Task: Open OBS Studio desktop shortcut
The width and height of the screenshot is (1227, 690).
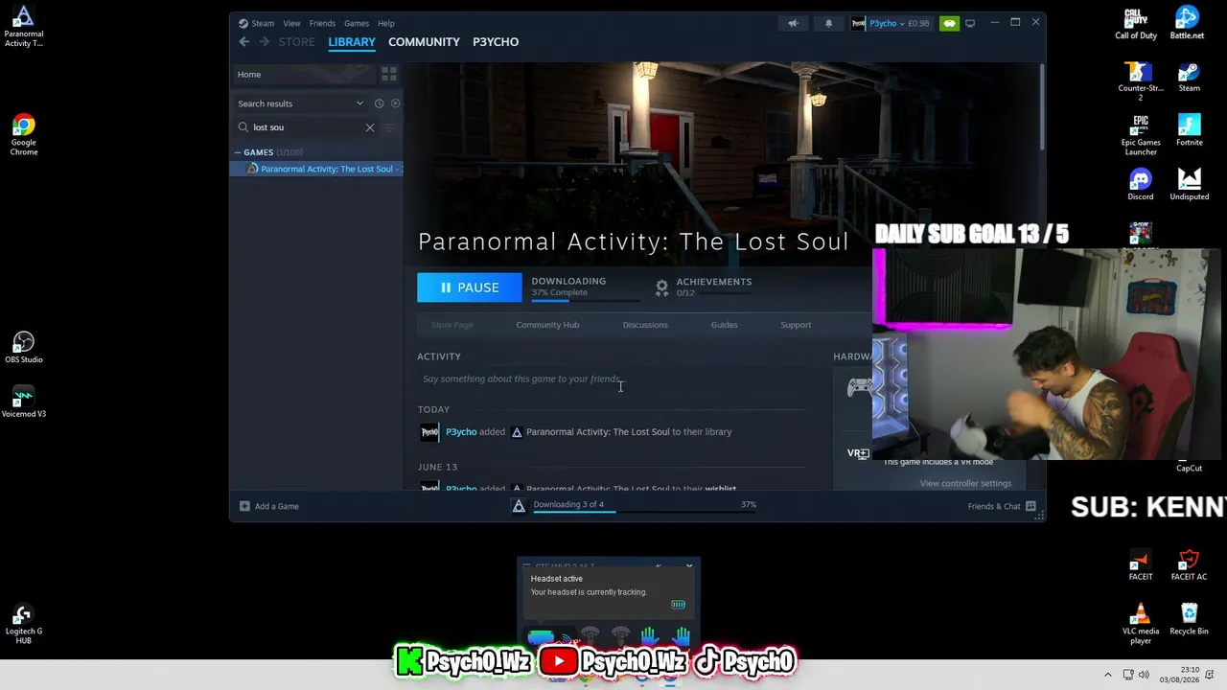Action: (24, 347)
